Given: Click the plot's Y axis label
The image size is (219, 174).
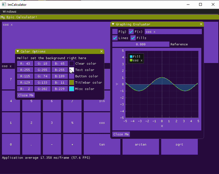Looking at the screenshot, I should (117, 84).
